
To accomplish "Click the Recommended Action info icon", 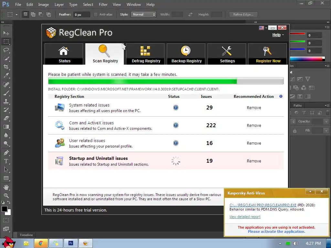I will (281, 96).
